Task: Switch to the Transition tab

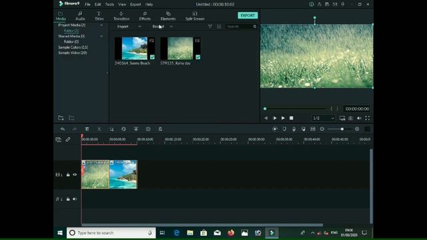Action: (x=121, y=16)
